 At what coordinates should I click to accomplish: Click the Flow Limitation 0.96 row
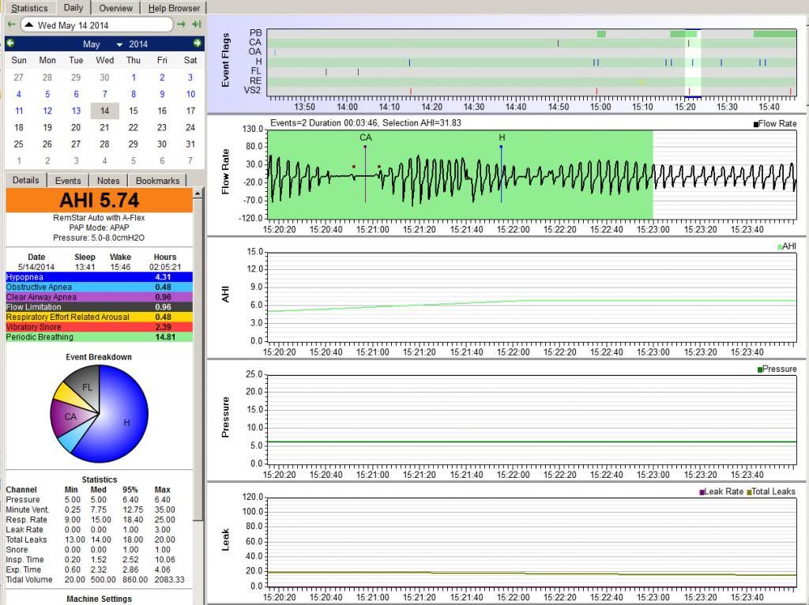tap(99, 307)
